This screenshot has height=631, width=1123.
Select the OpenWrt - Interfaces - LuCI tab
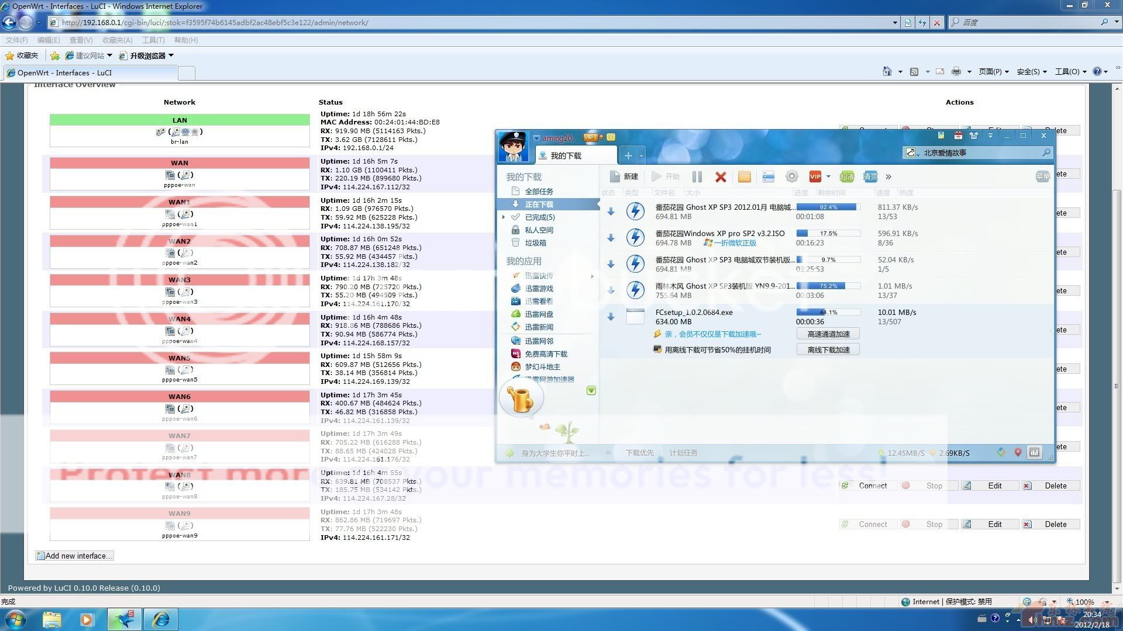click(91, 73)
